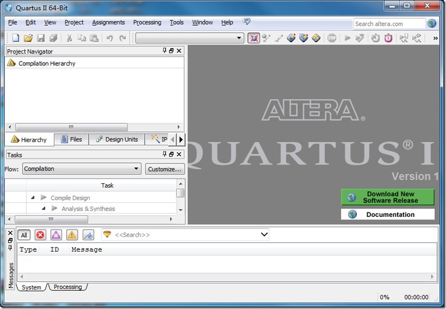Click Download New Software Release button
This screenshot has height=309, width=446.
[x=388, y=197]
